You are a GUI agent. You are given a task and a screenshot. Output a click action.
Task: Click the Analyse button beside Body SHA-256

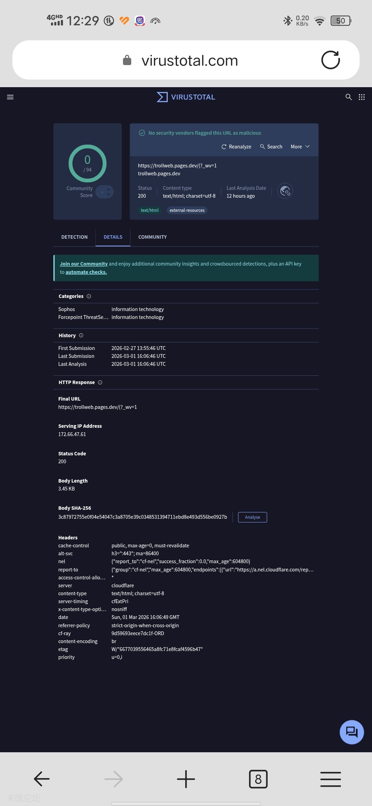252,517
